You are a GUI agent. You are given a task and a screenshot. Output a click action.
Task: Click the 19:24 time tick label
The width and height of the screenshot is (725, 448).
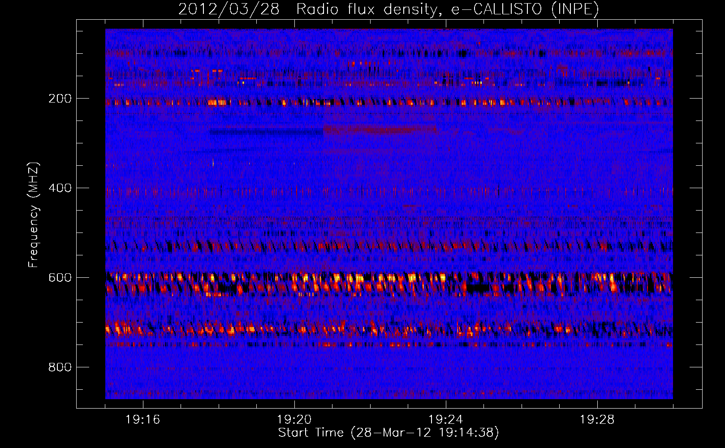pos(446,420)
